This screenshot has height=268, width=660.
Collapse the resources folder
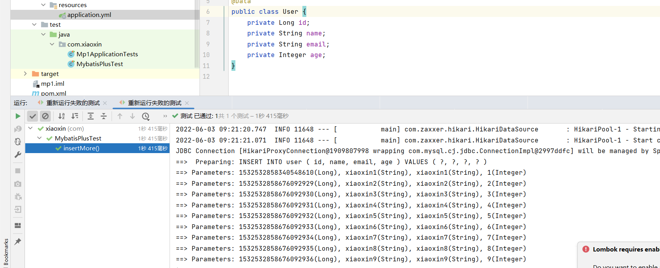click(x=43, y=5)
